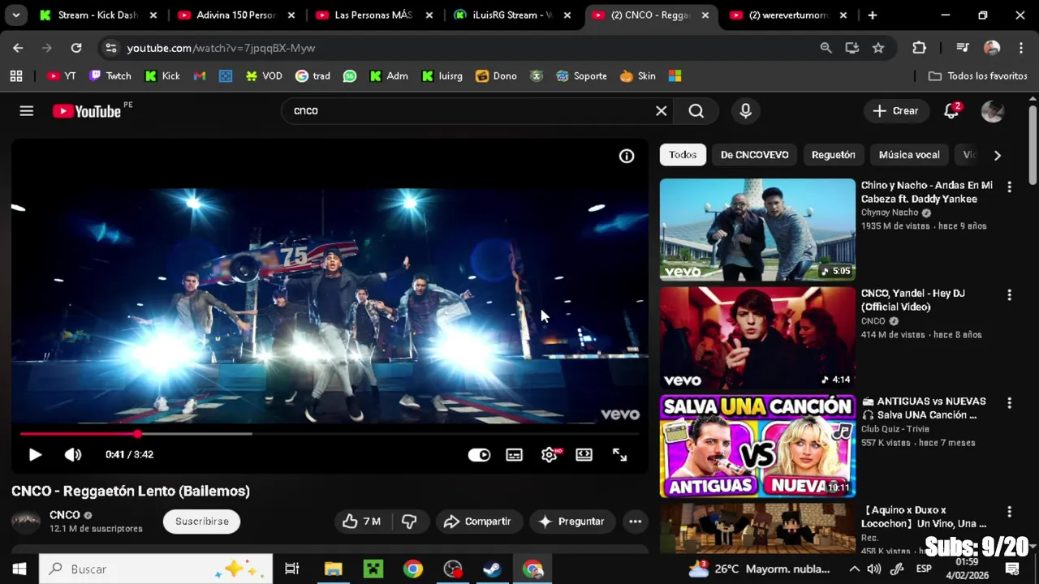
Task: Select the Reguetón filter chip
Action: 834,155
